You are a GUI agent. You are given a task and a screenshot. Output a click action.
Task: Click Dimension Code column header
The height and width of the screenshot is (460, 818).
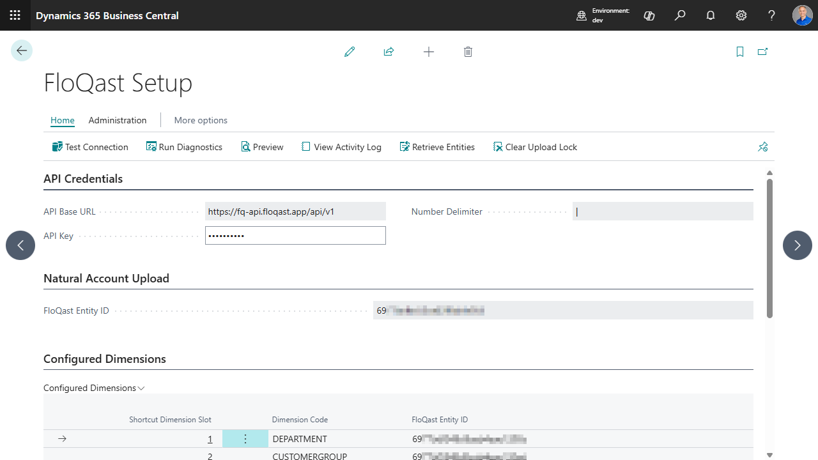click(300, 420)
